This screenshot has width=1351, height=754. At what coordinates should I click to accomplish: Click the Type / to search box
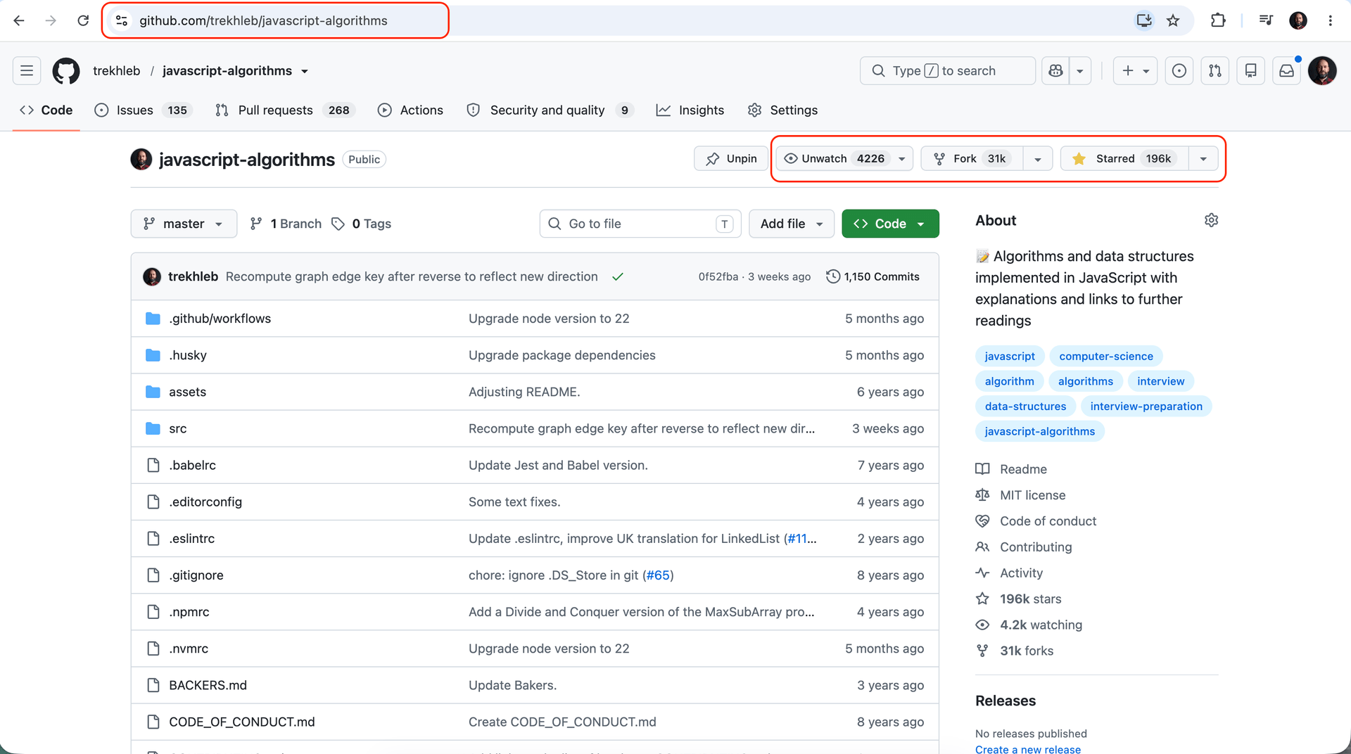pos(947,70)
